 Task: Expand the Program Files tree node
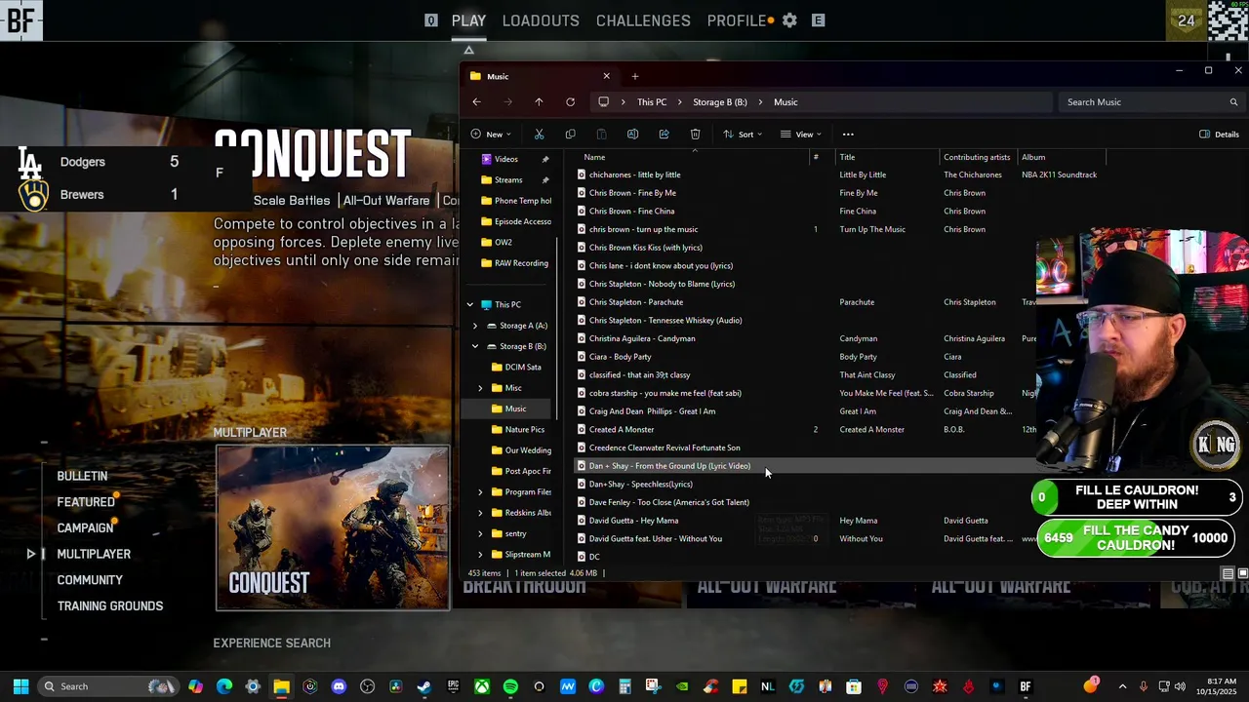point(480,492)
